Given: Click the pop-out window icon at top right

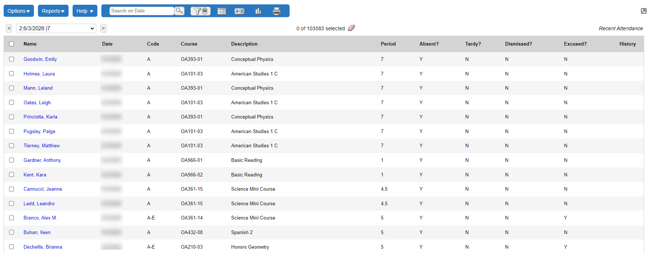Looking at the screenshot, I should tap(643, 11).
